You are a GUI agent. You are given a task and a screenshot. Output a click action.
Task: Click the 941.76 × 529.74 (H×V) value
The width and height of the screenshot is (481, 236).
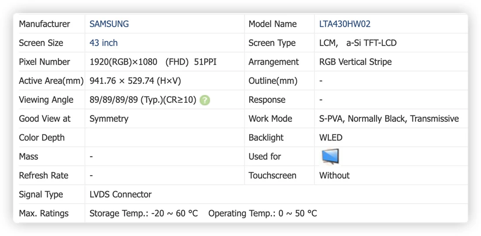(x=135, y=81)
